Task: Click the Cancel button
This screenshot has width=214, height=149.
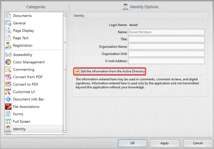Action: (198, 143)
